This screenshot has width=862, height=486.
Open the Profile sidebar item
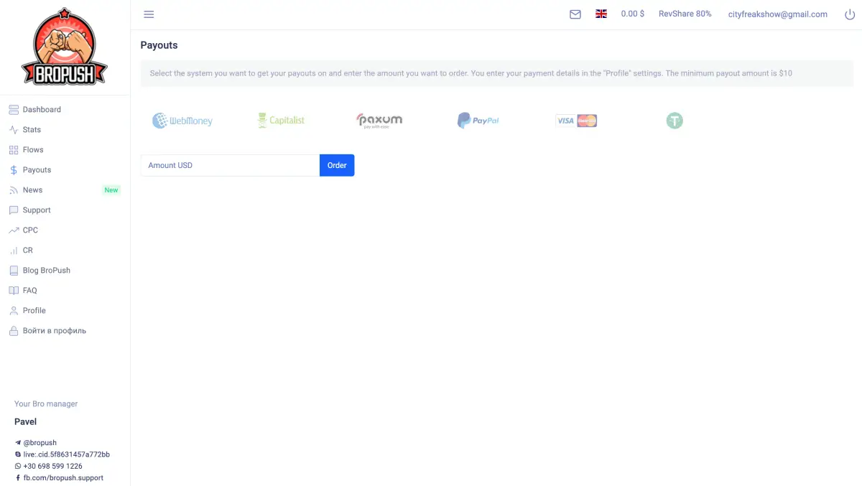34,311
